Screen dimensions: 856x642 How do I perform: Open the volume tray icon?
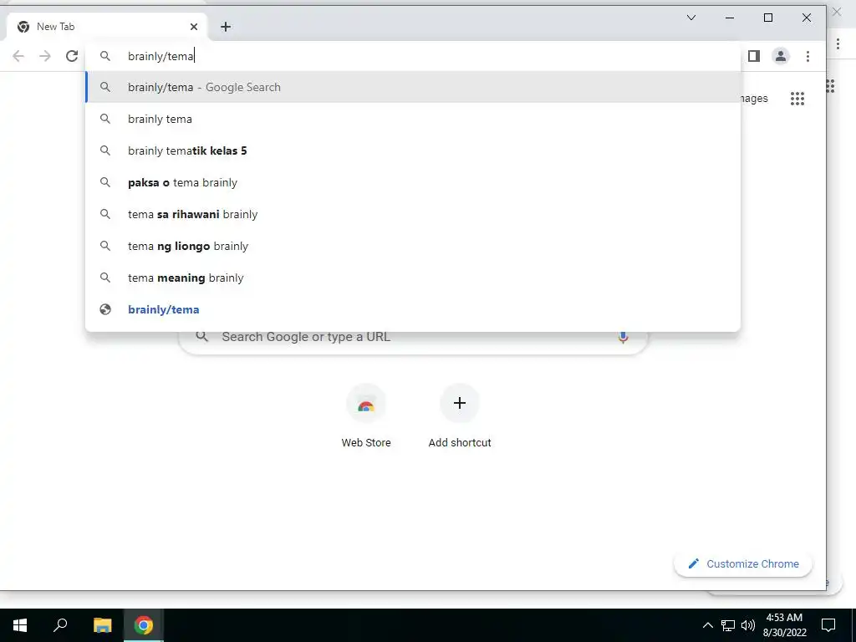[748, 625]
